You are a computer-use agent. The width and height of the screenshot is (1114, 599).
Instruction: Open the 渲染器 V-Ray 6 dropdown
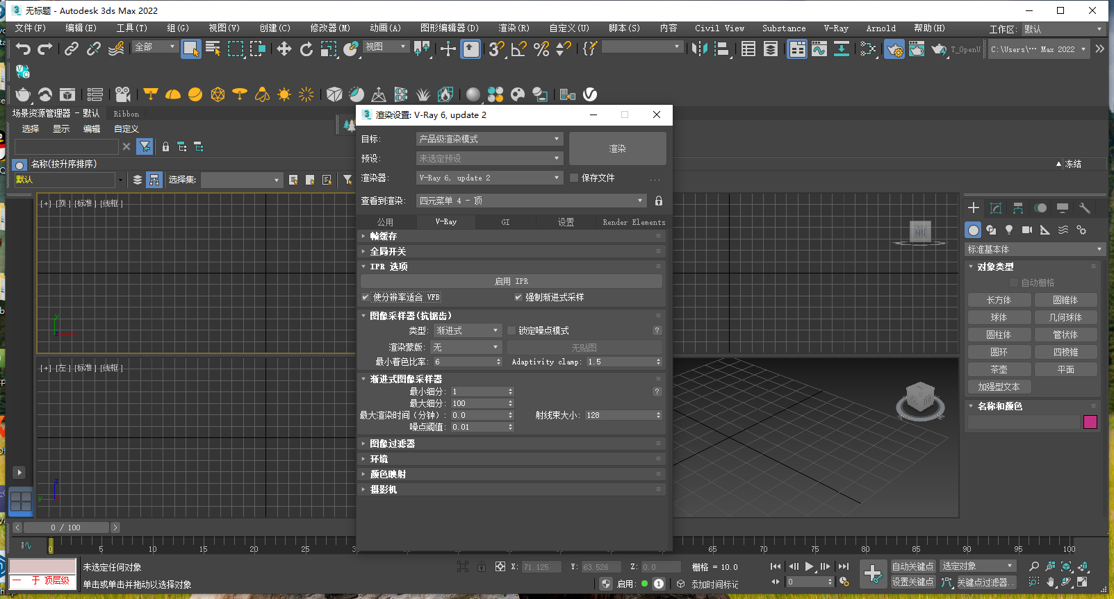tap(489, 178)
